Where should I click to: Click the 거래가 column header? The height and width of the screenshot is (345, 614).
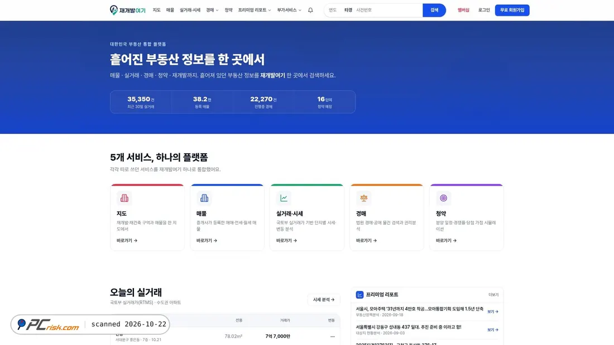click(x=285, y=320)
